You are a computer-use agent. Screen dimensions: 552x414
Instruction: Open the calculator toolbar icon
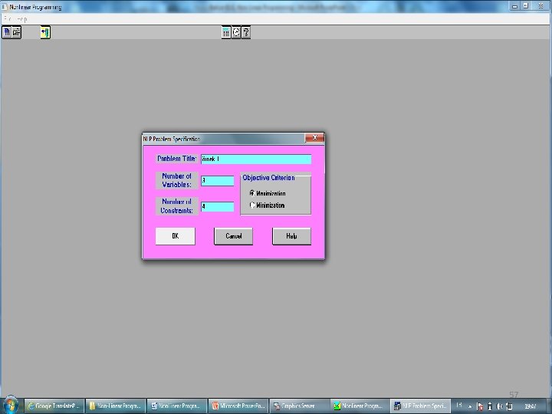[226, 32]
